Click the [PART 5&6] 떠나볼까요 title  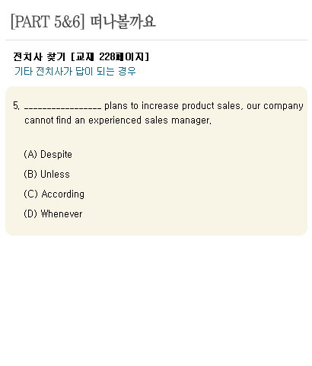pyautogui.click(x=83, y=21)
